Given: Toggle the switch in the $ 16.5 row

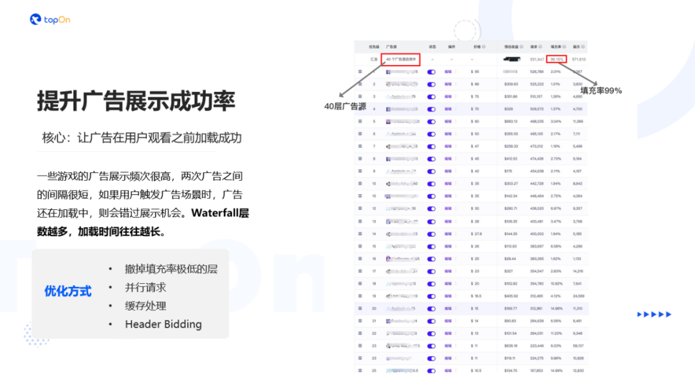Looking at the screenshot, I should (431, 296).
